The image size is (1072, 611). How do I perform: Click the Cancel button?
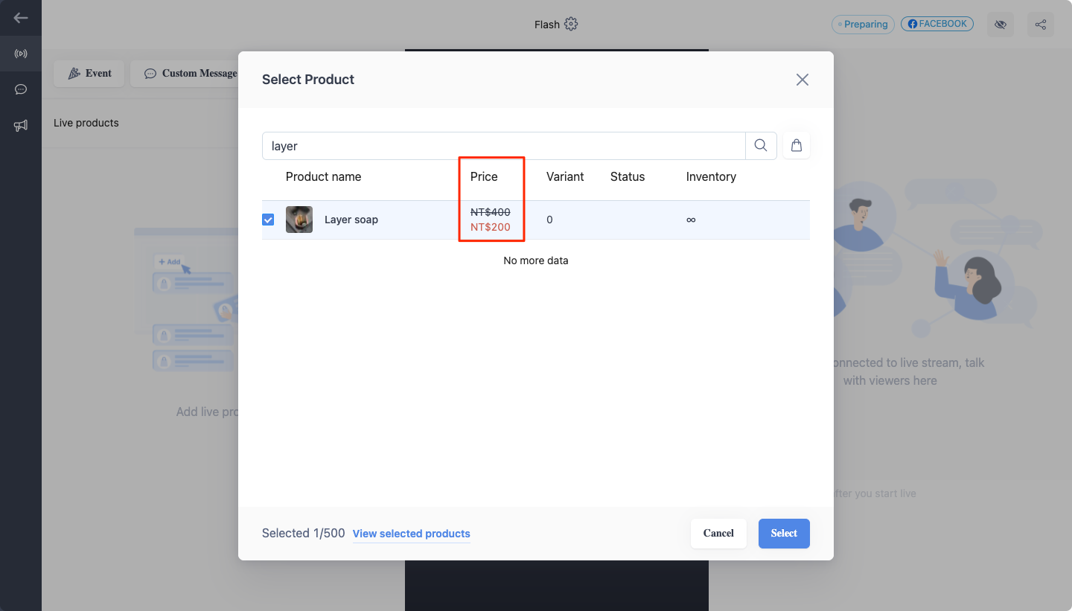(718, 534)
